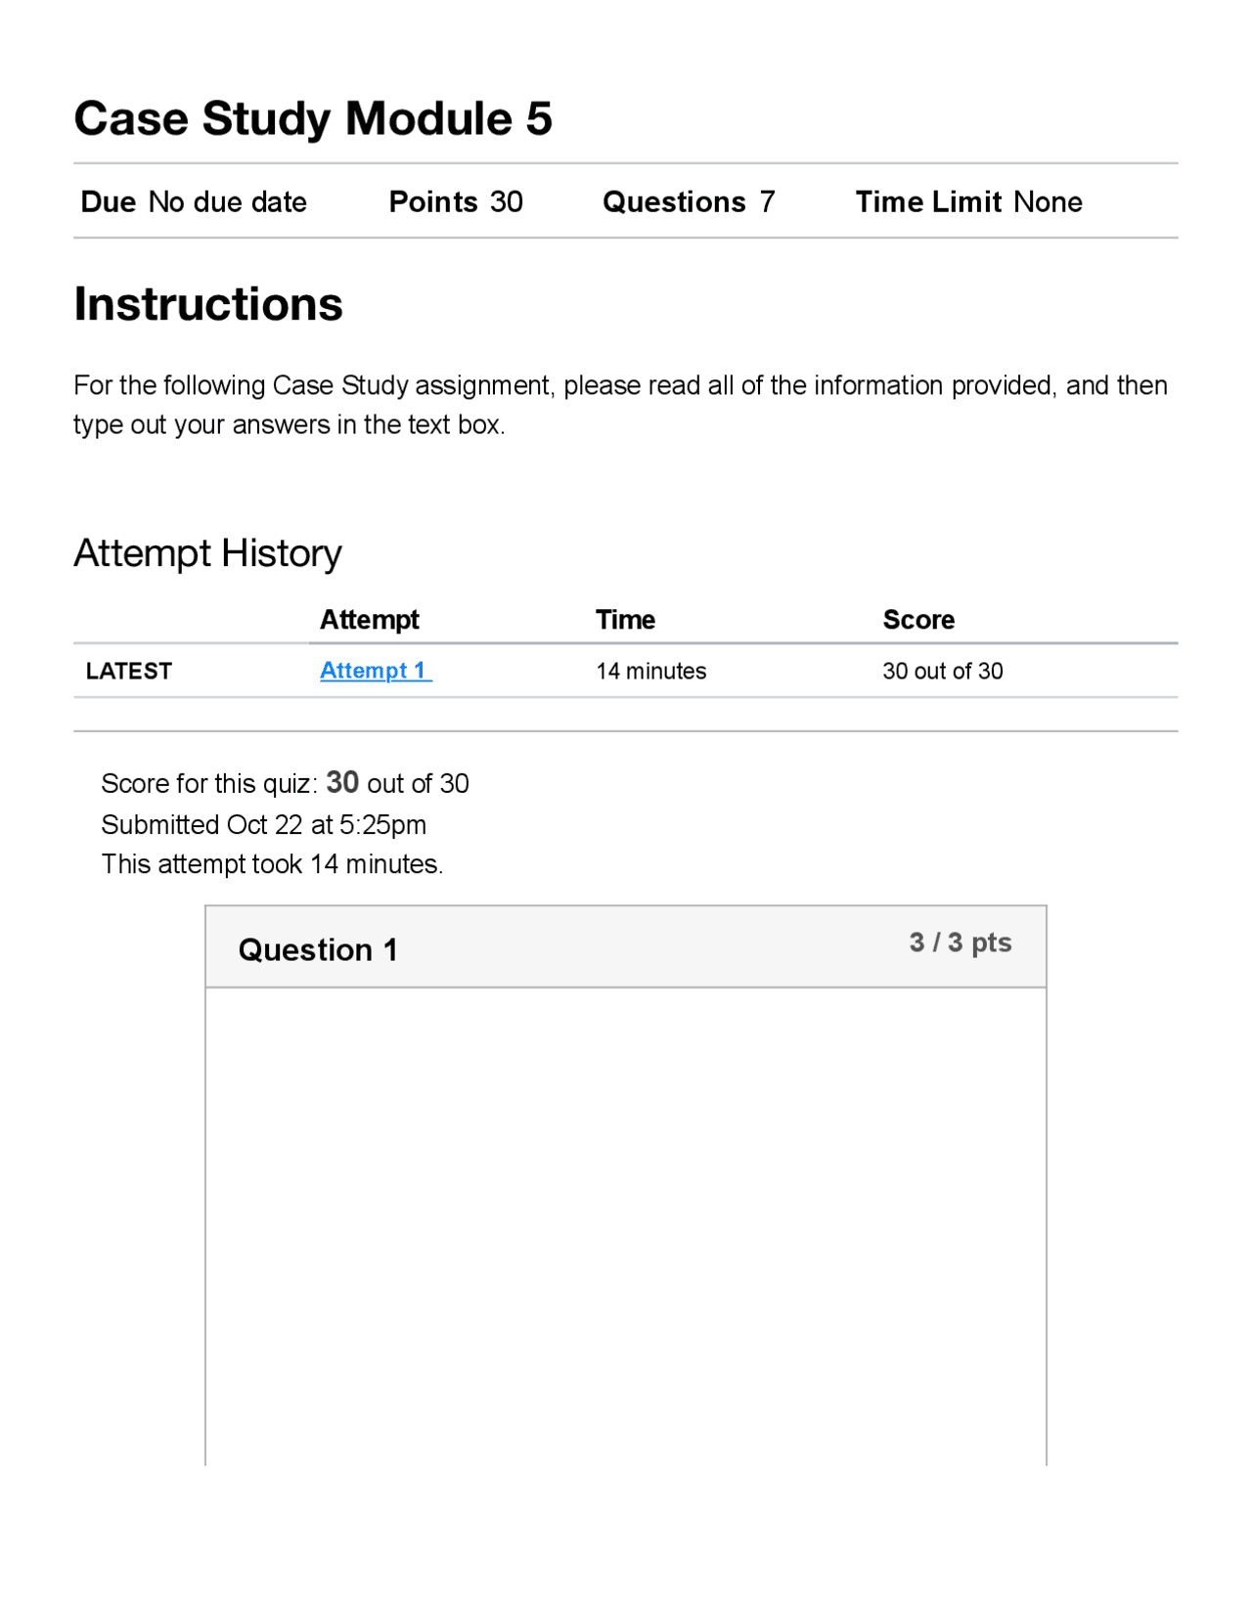Click the Questions 7 label
This screenshot has width=1252, height=1619.
(x=689, y=202)
